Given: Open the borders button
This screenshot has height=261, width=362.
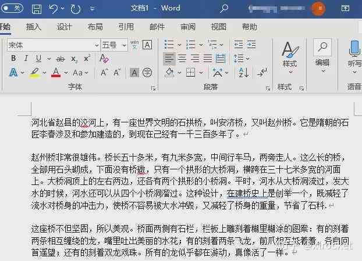Looking at the screenshot, I should click(x=191, y=72).
